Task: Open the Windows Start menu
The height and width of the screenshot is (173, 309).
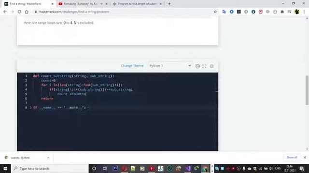Action: click(5, 169)
